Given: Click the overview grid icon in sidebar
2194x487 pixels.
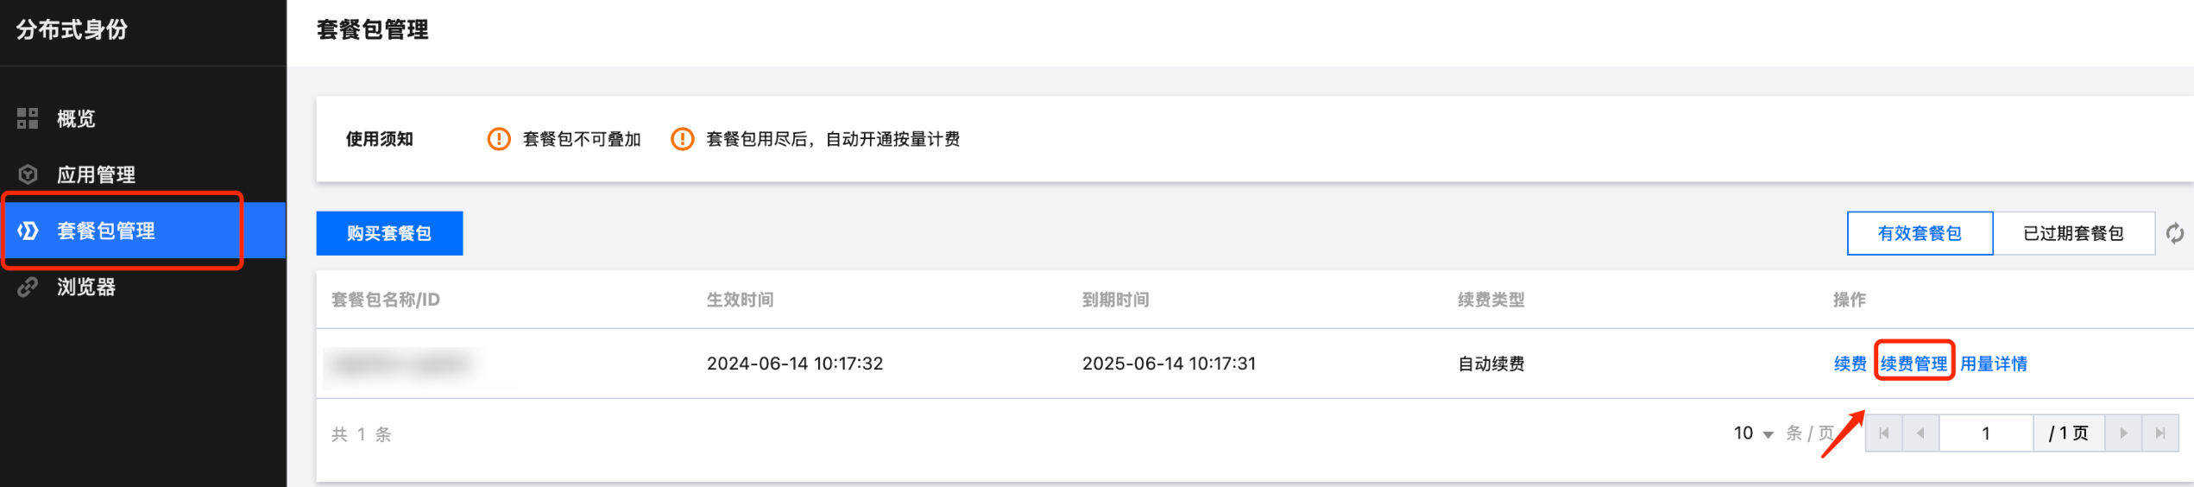Looking at the screenshot, I should click(28, 118).
